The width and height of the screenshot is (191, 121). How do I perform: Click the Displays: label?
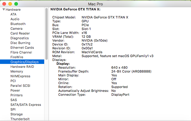tap(59, 60)
